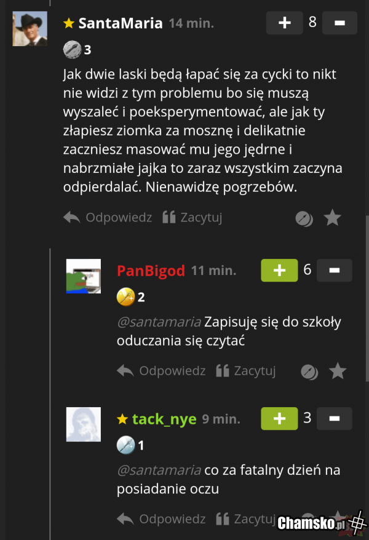Star PanBigod's comment as favorite
Screen dimensions: 369x540
(338, 371)
